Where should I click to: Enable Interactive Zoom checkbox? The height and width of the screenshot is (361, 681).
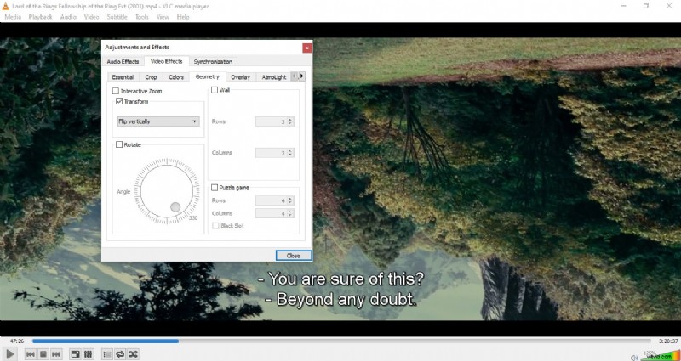(x=116, y=91)
